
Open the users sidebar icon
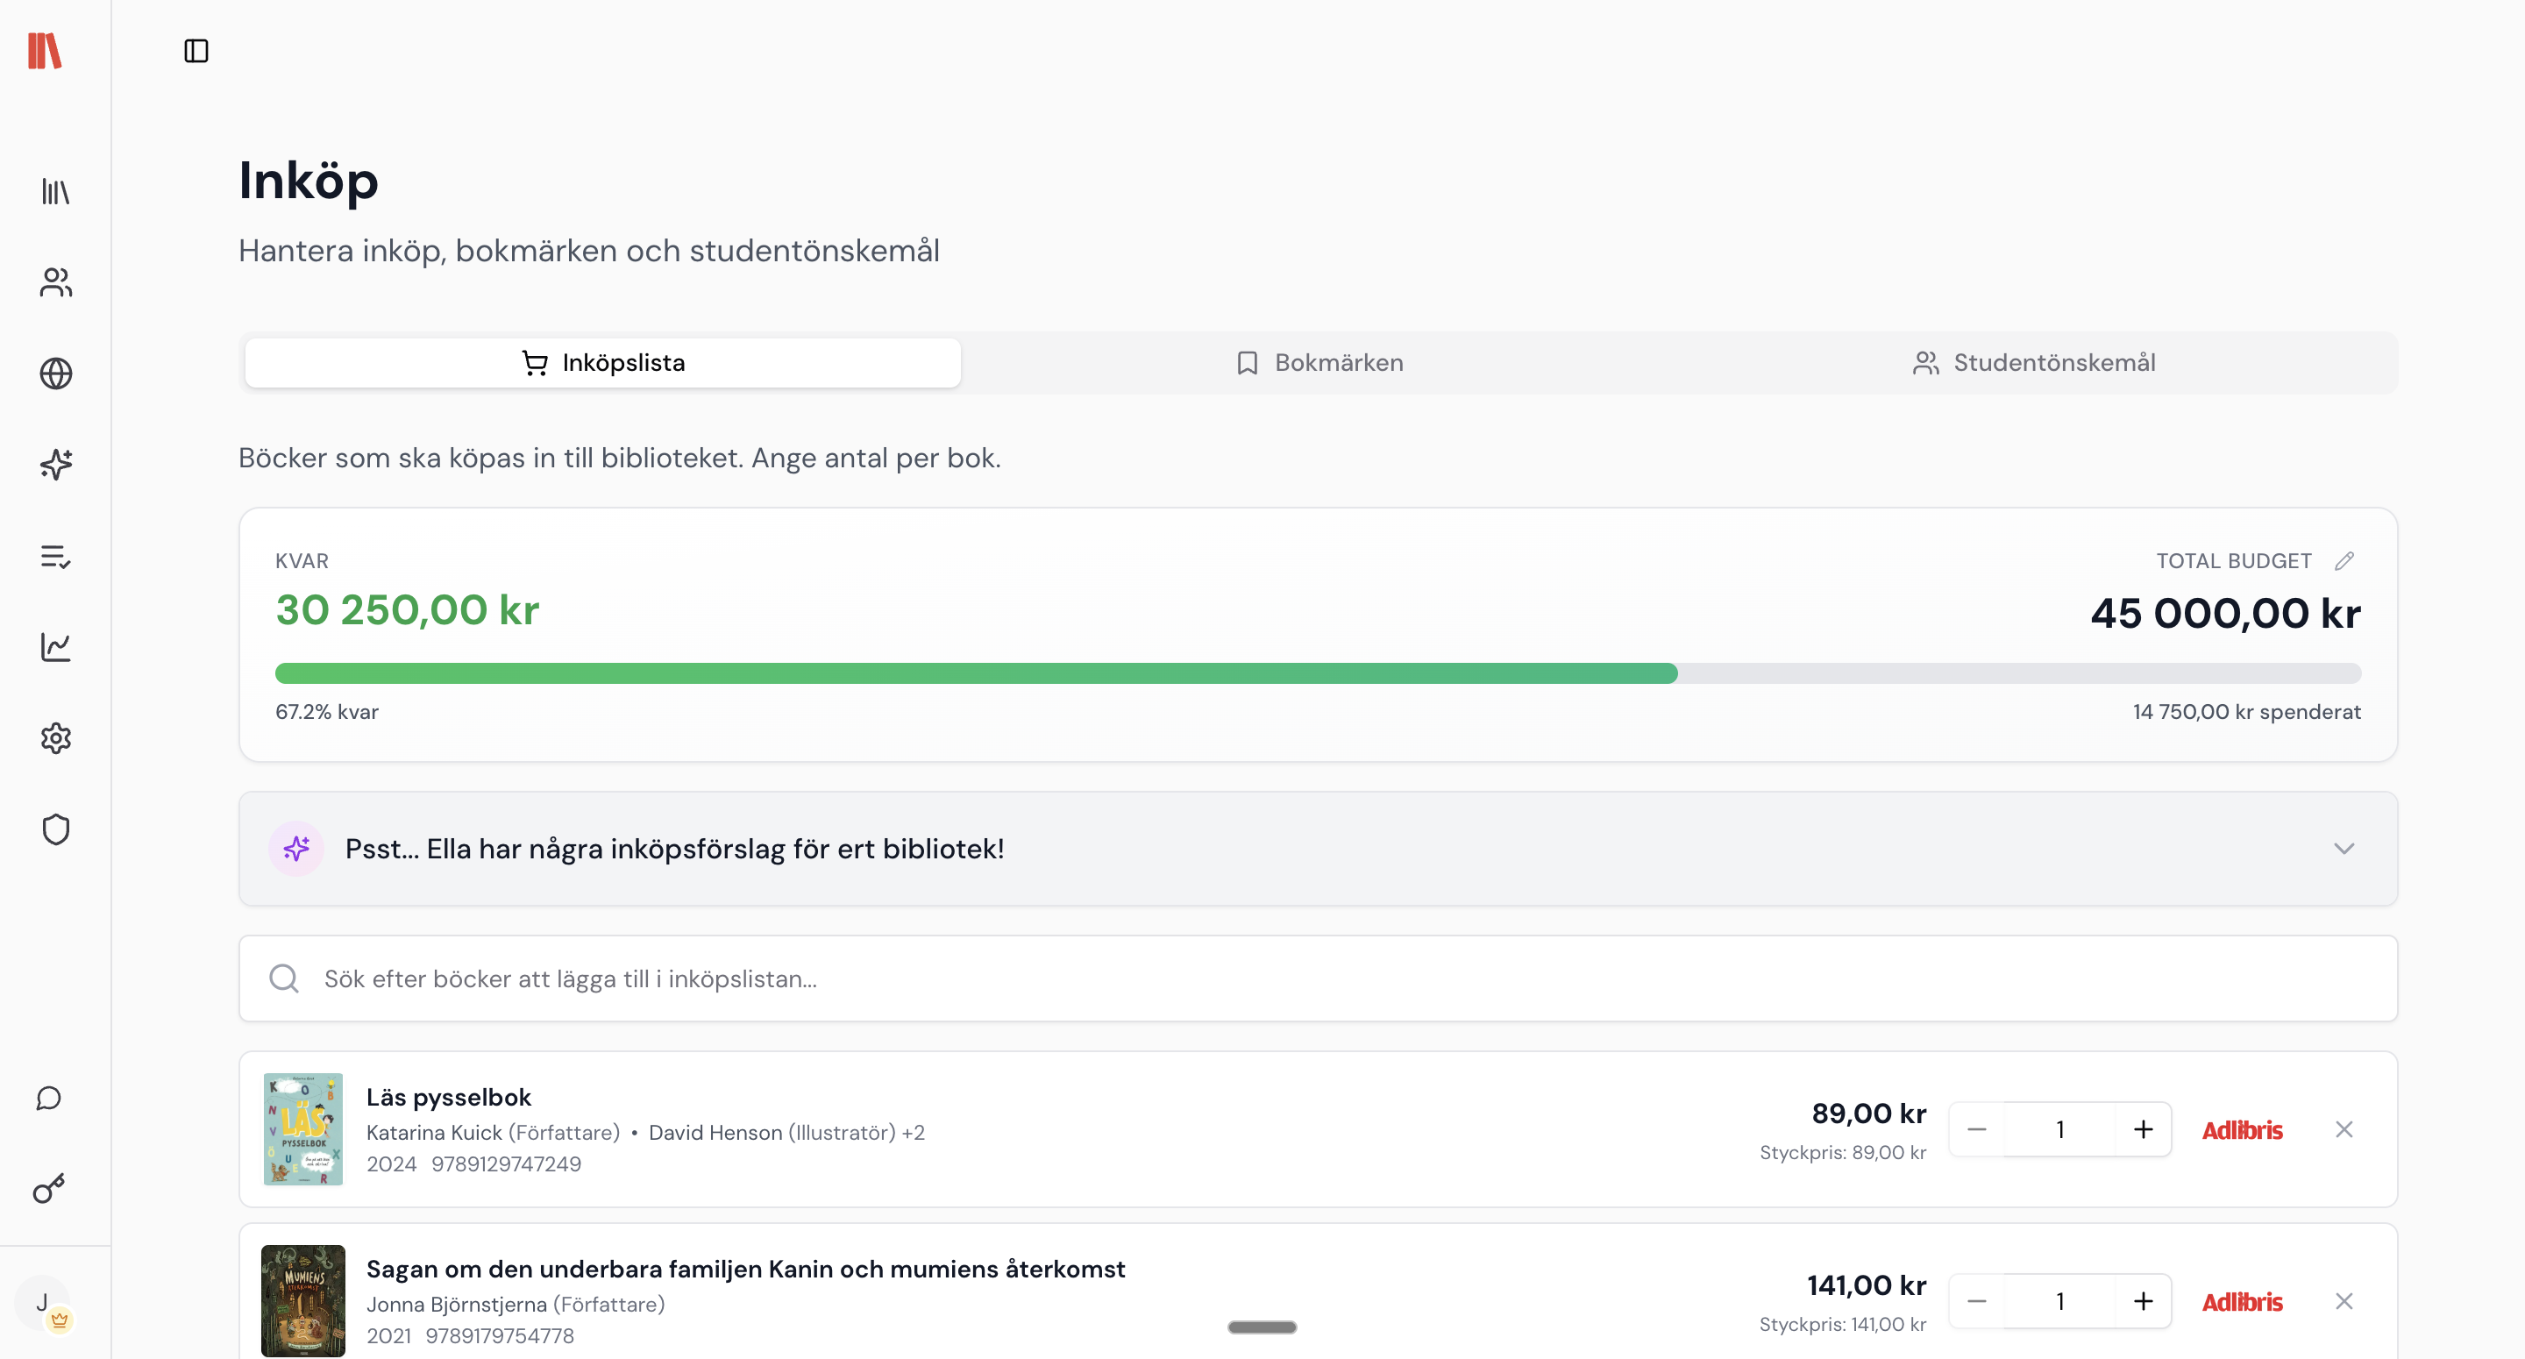click(56, 282)
